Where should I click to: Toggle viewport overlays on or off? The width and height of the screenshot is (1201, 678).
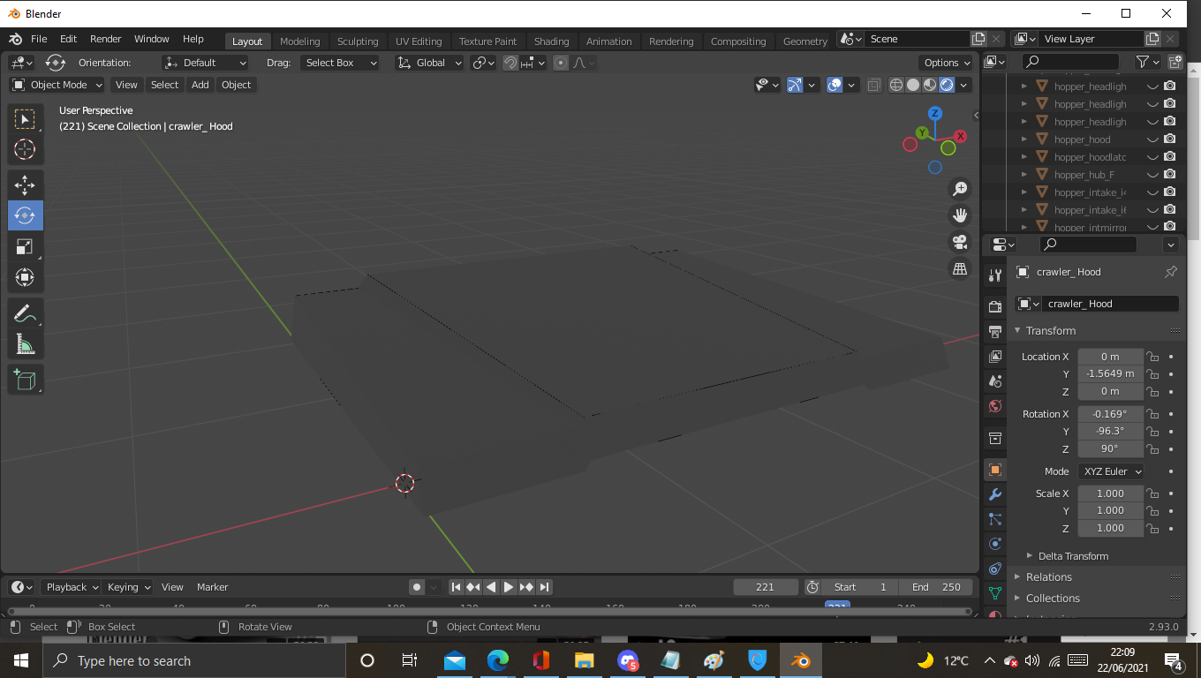[x=835, y=85]
